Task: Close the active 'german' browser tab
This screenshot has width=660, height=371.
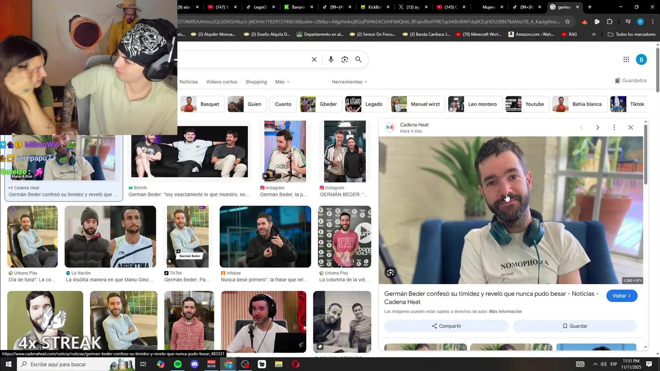Action: pos(577,7)
